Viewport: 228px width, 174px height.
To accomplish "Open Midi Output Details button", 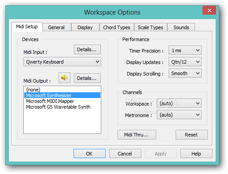I will click(87, 78).
